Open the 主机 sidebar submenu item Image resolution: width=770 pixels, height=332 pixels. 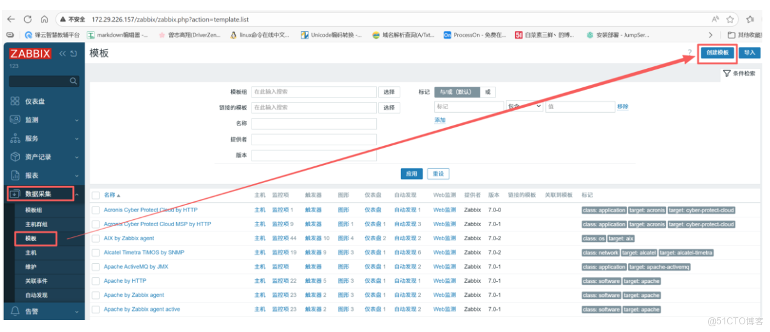(x=31, y=252)
